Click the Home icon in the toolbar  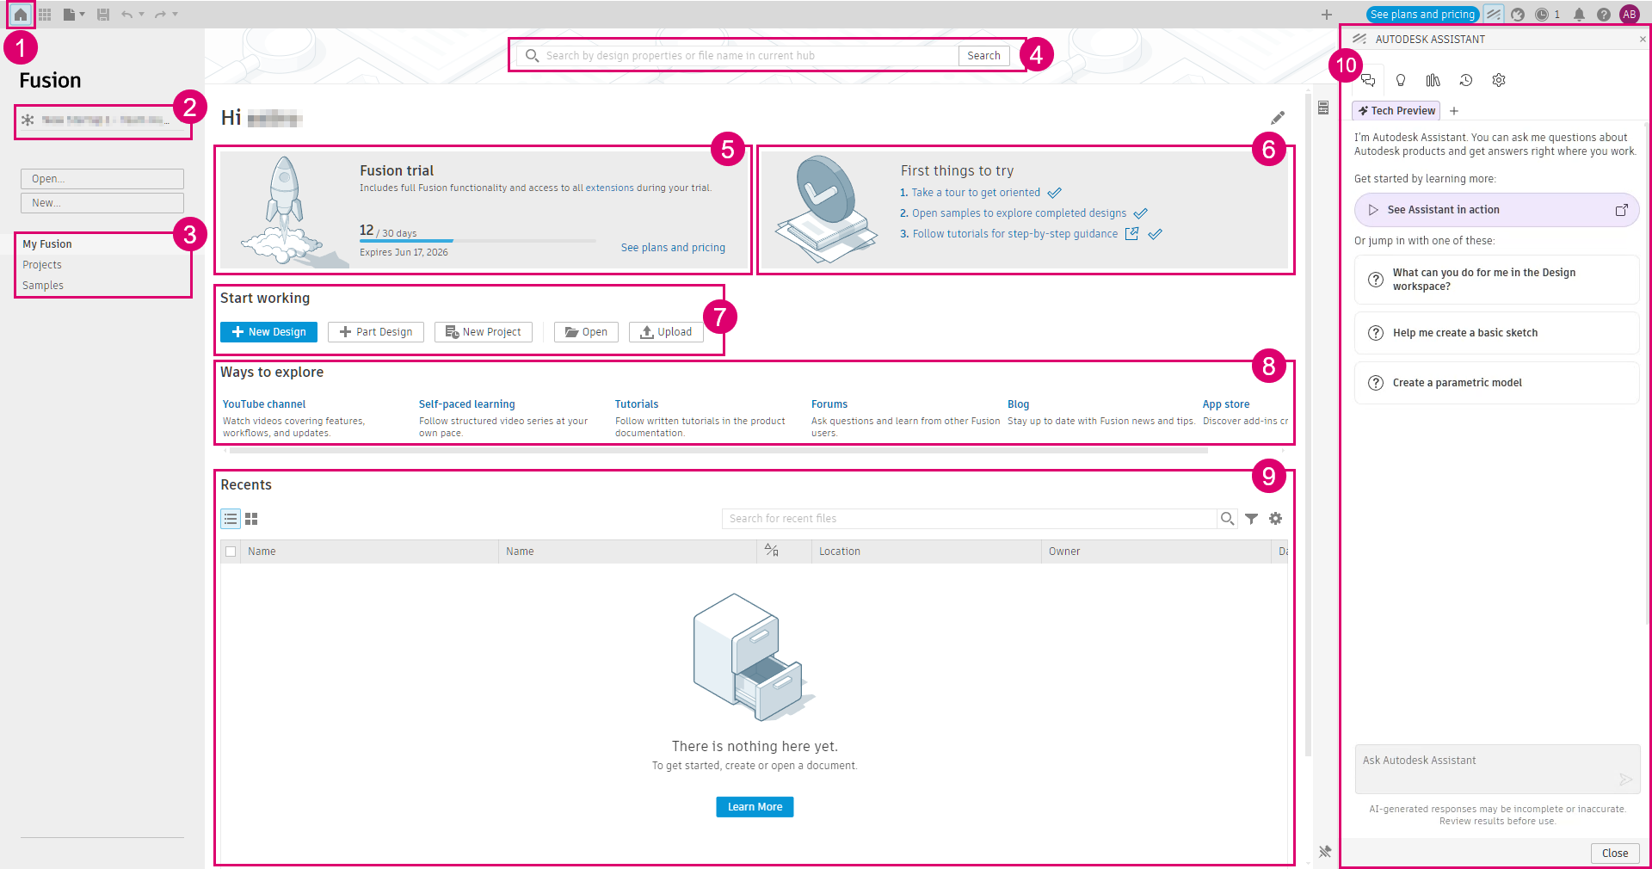click(21, 15)
